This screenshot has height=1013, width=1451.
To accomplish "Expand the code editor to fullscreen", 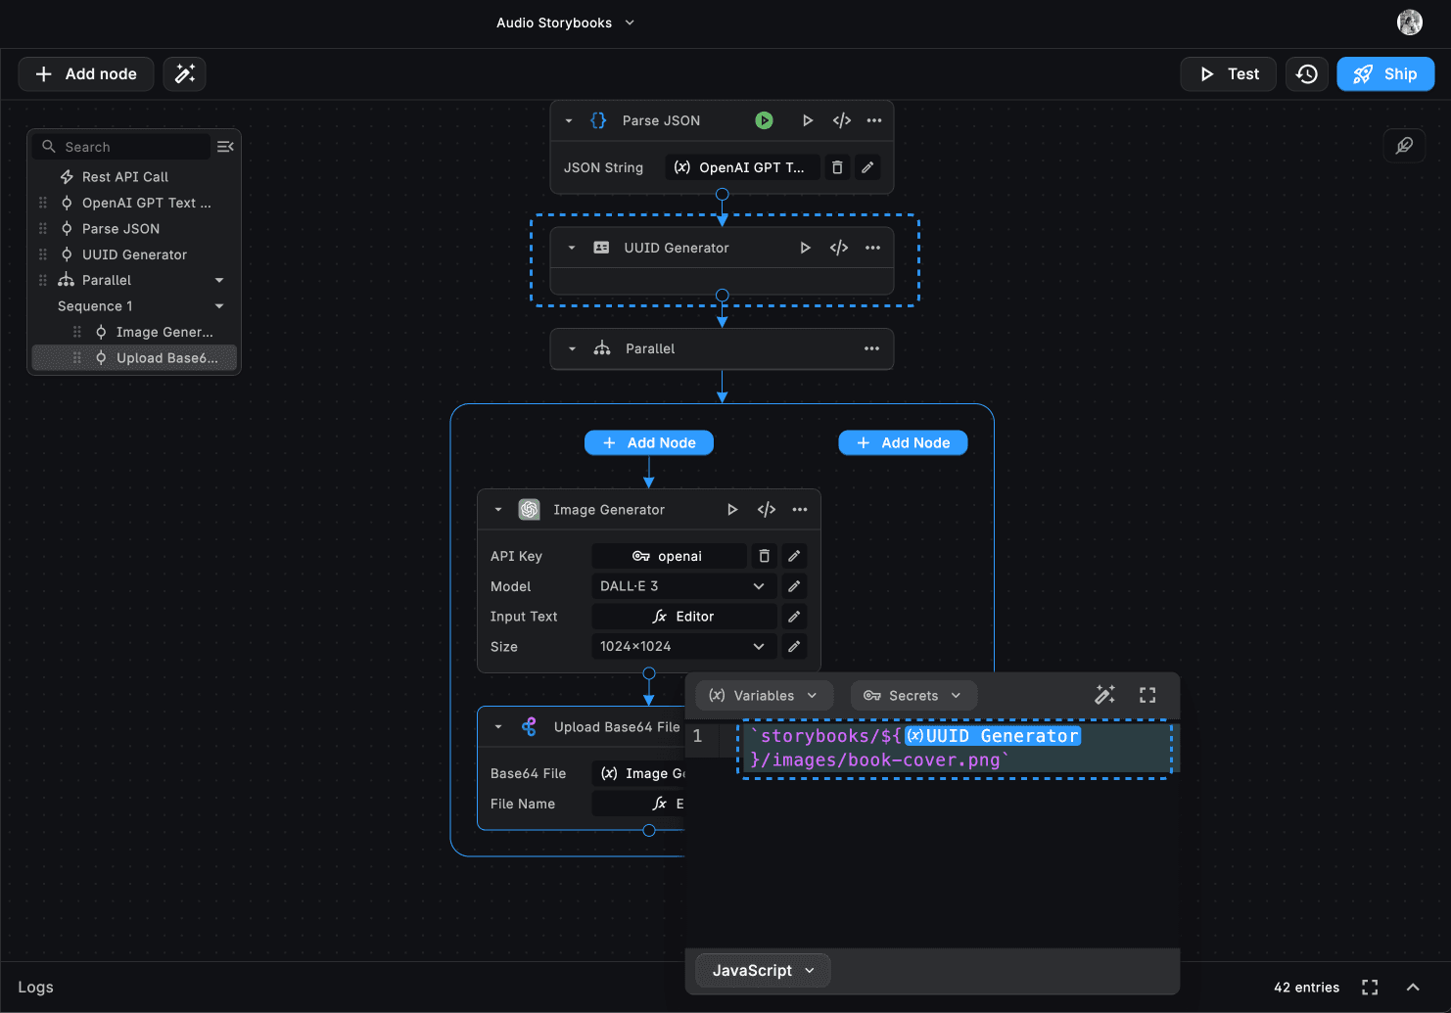I will (1147, 695).
